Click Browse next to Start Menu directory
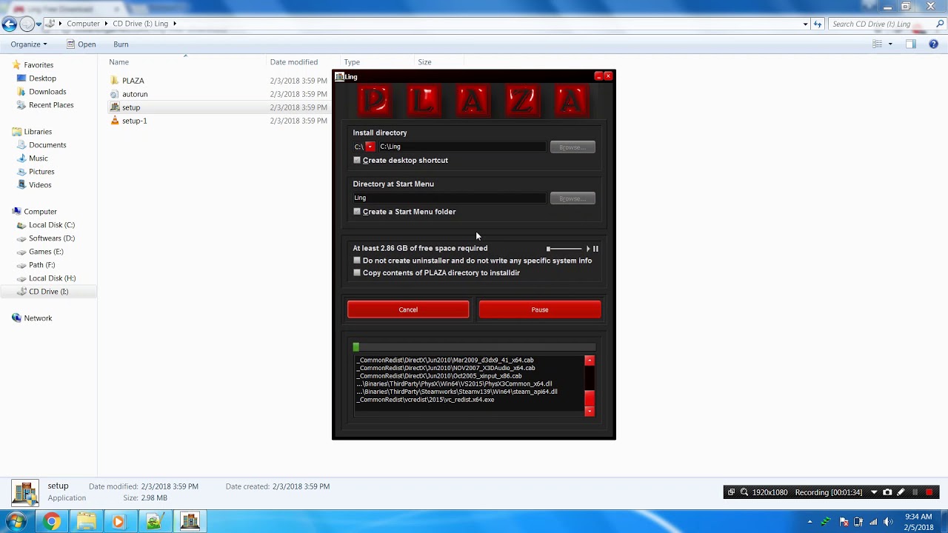This screenshot has height=533, width=948. click(573, 198)
